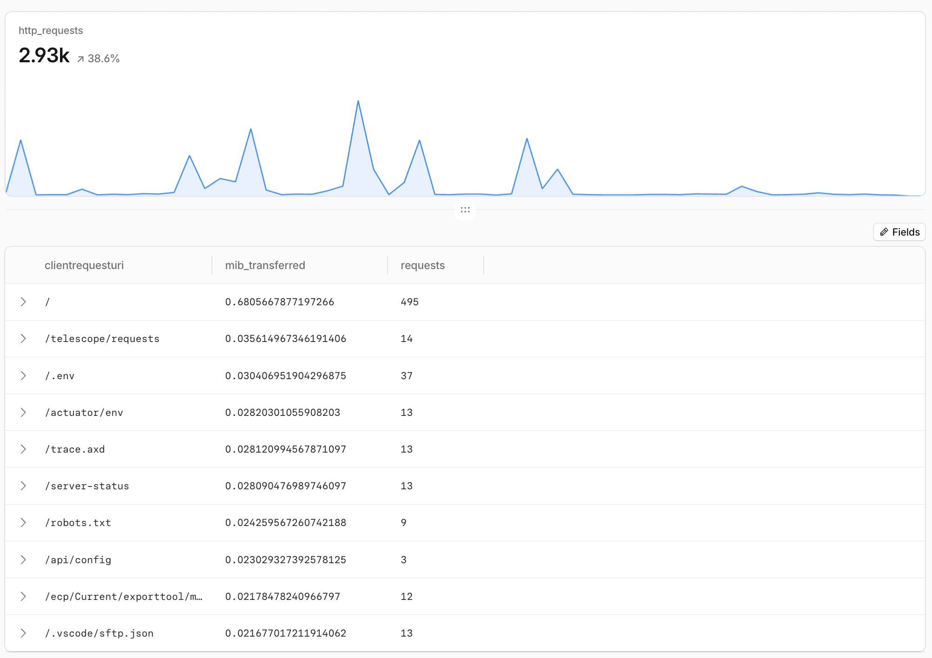Sort by requests column header
The width and height of the screenshot is (932, 658).
point(422,265)
